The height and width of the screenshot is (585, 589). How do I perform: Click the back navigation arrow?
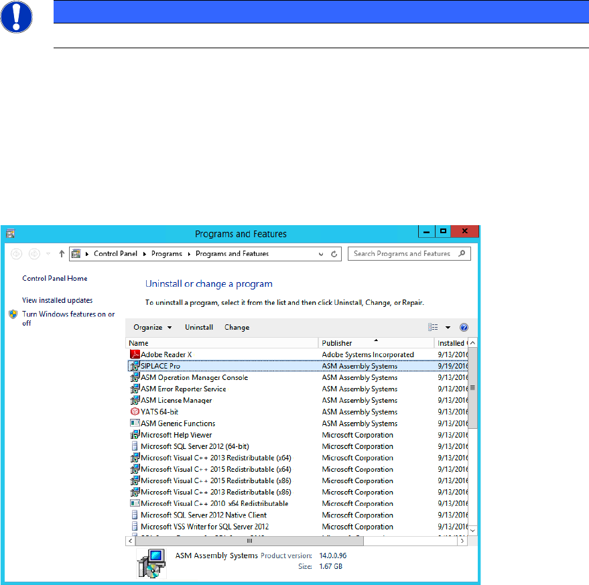tap(16, 254)
